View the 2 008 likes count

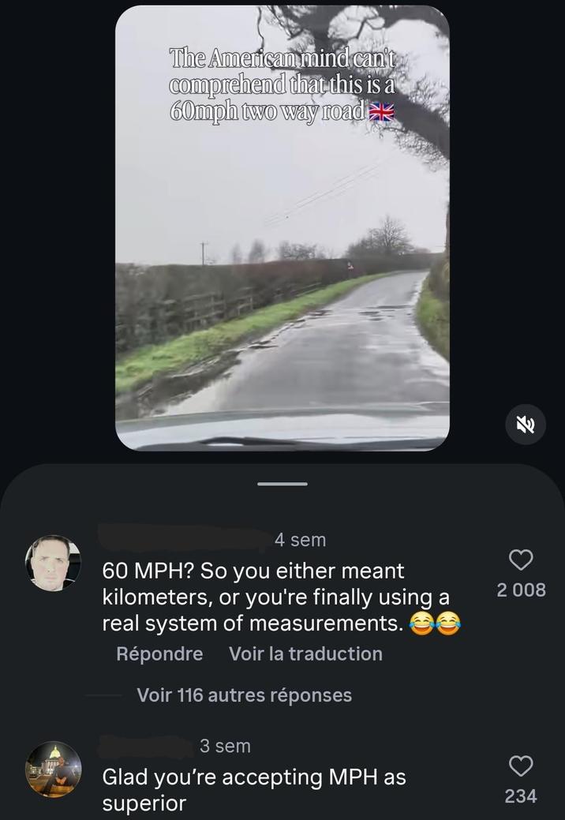pos(521,590)
